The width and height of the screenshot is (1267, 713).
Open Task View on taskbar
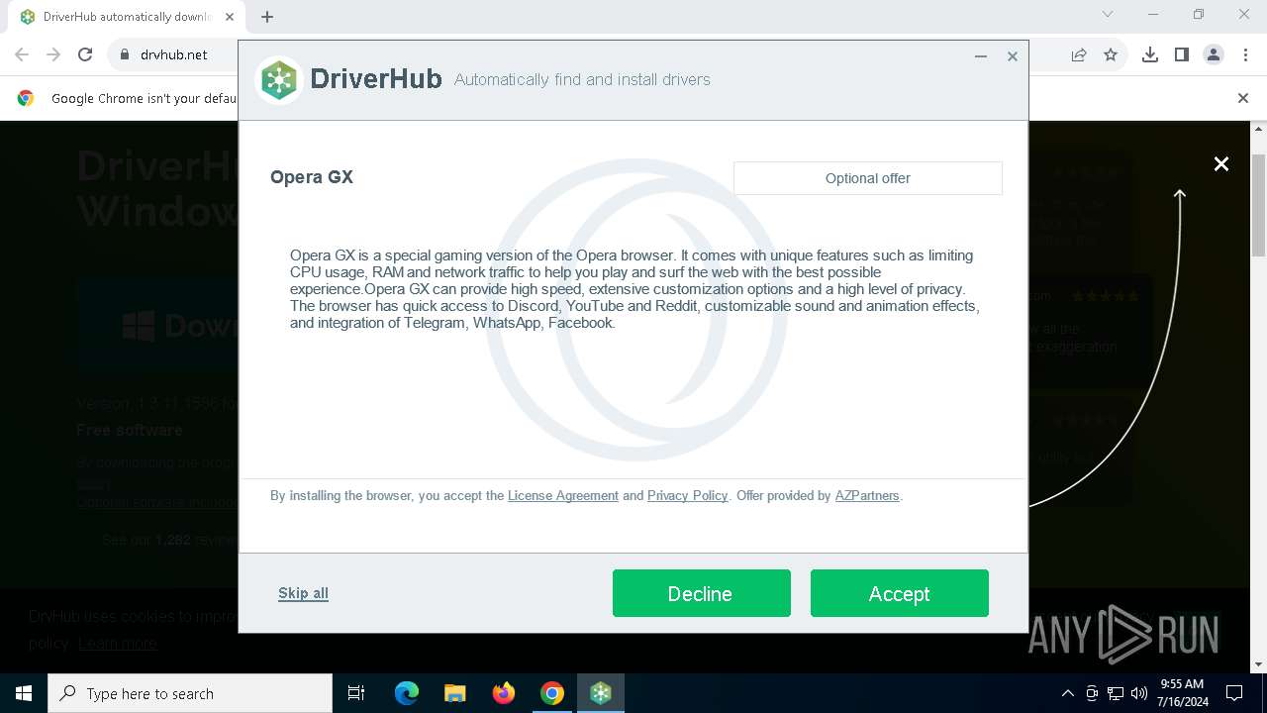(356, 693)
